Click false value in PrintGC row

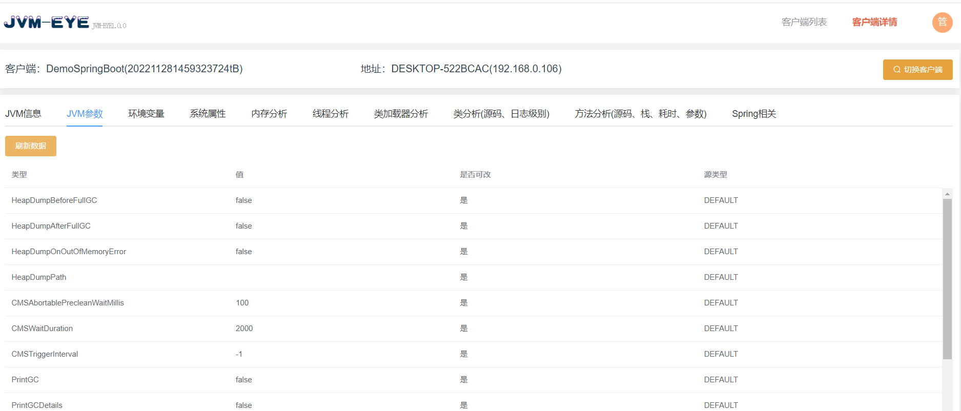[243, 380]
